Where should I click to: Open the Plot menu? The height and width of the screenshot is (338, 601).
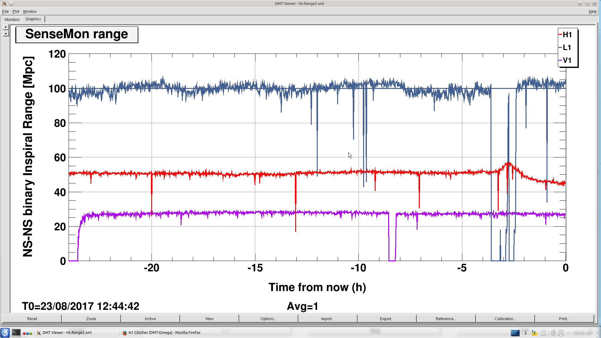point(16,11)
